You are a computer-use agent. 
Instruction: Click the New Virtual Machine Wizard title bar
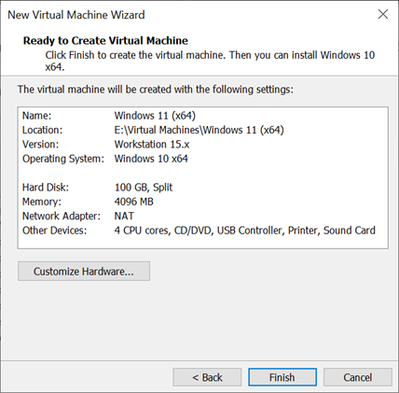(186, 15)
